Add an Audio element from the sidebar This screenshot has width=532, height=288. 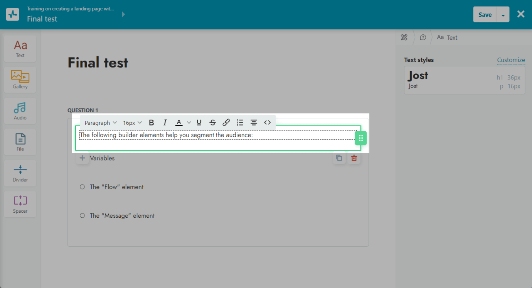(20, 111)
